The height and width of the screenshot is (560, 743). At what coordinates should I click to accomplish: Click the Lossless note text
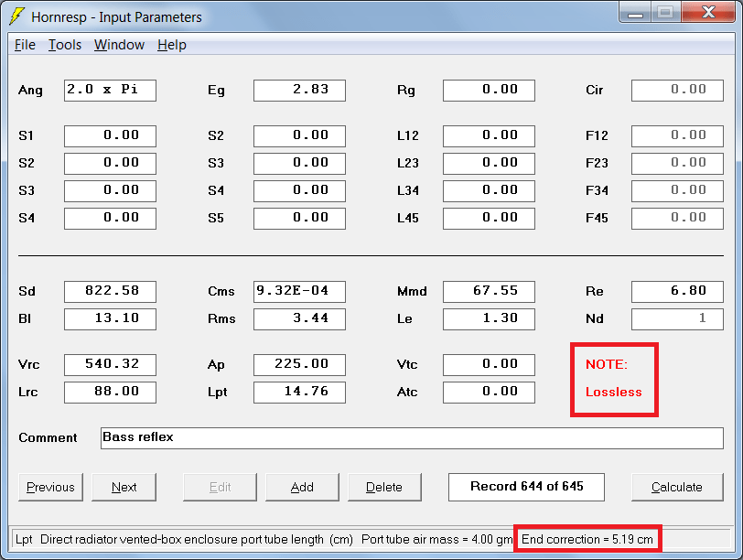[x=614, y=392]
